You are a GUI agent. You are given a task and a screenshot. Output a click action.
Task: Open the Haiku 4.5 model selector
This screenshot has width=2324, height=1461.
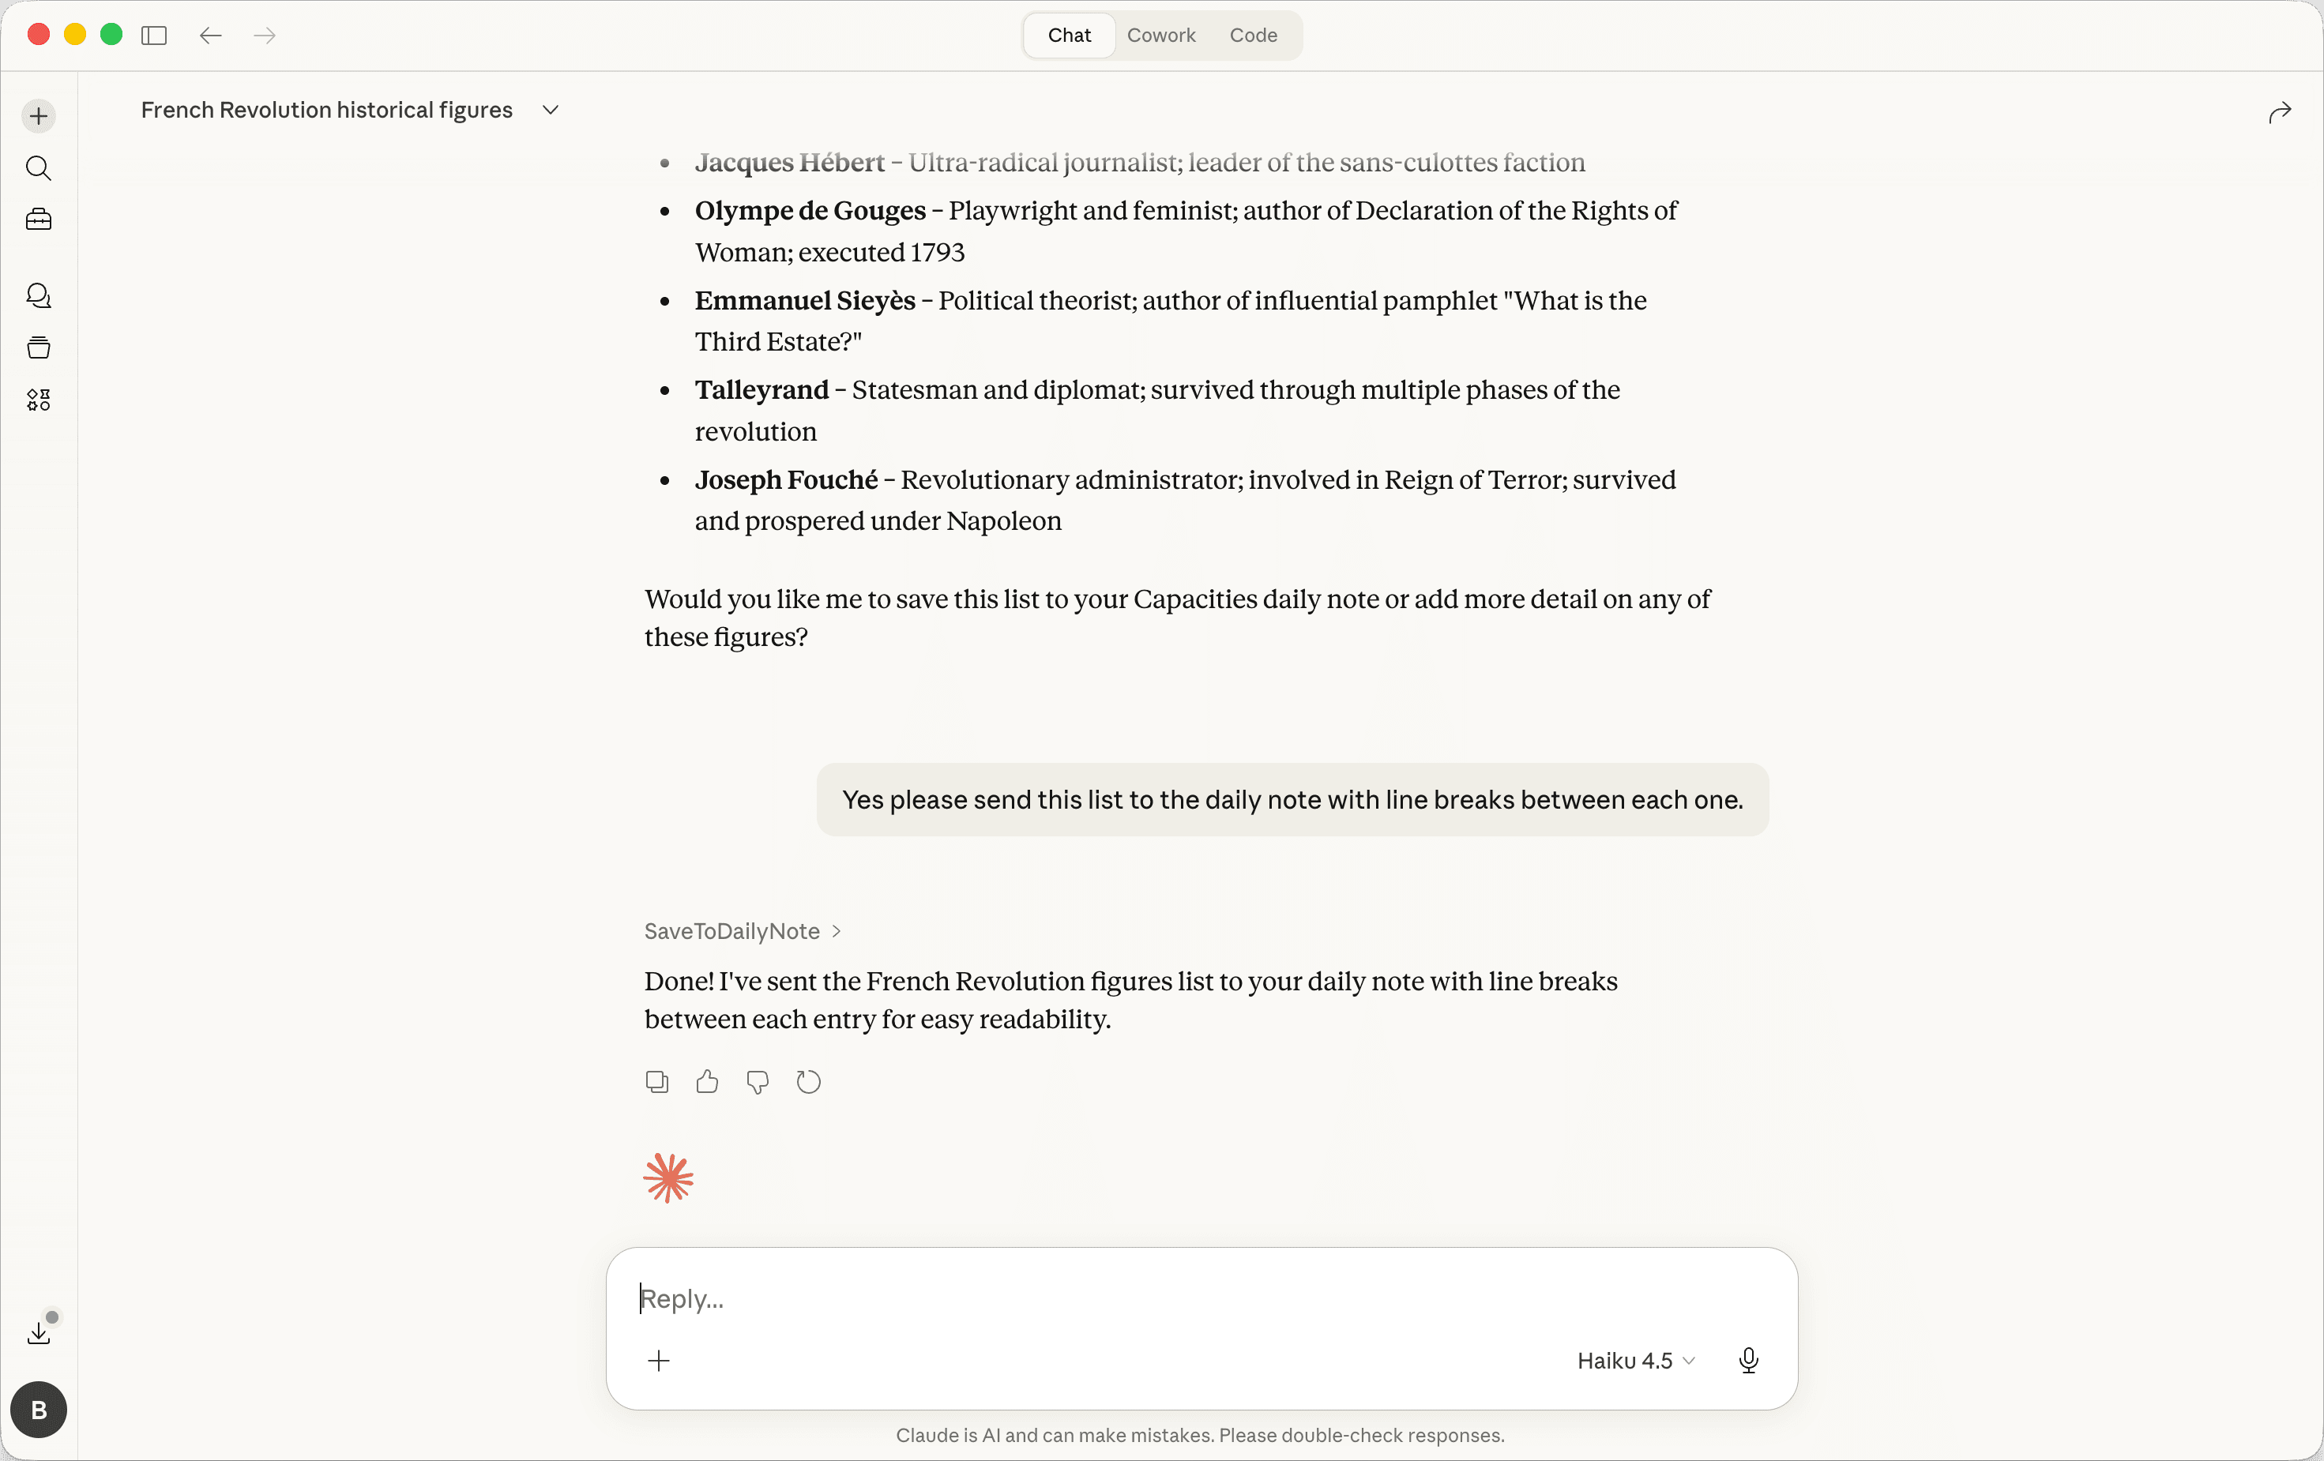pyautogui.click(x=1635, y=1361)
